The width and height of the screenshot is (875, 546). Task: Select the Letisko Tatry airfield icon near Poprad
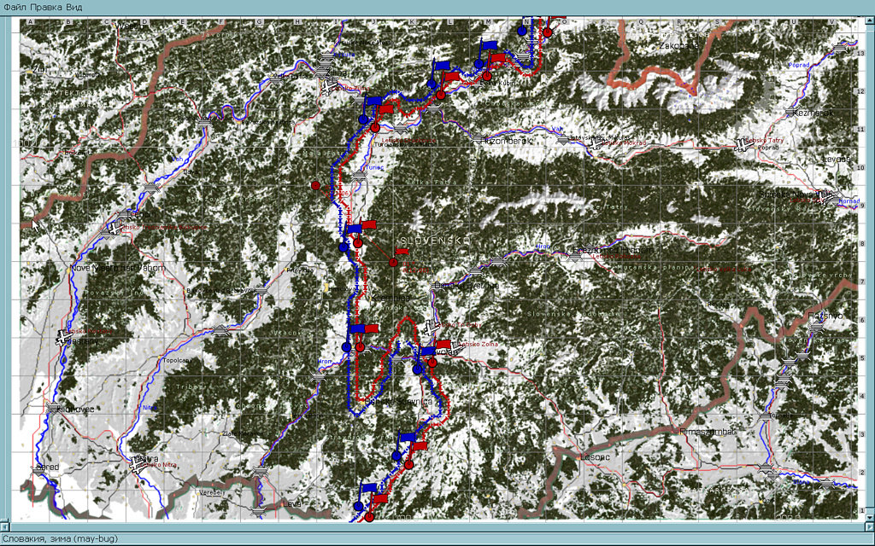[x=743, y=145]
